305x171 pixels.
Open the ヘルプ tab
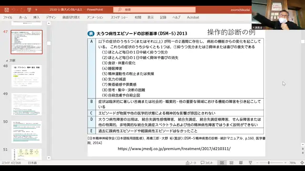point(176,17)
